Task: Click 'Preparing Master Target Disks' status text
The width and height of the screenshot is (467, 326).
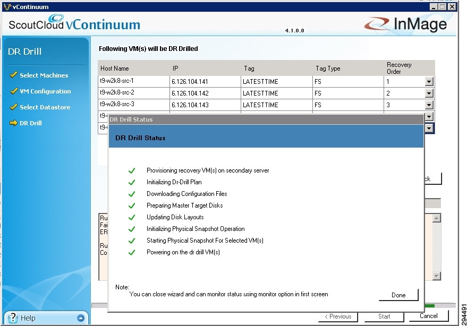Action: pos(185,205)
